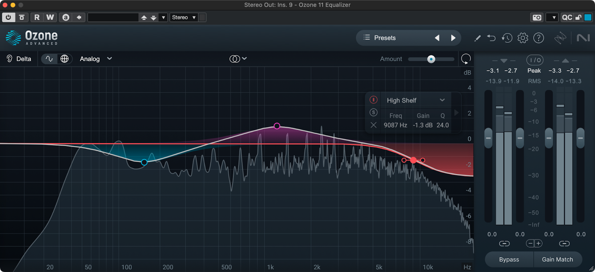Open the Presets menu

385,38
